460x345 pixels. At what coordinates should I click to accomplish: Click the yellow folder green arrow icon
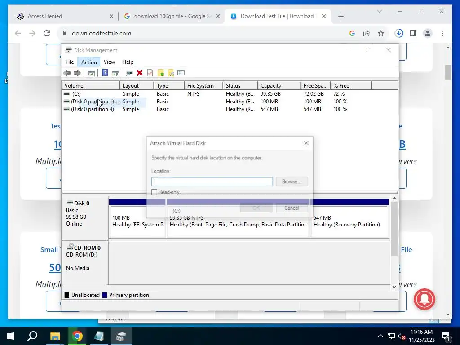pos(160,73)
